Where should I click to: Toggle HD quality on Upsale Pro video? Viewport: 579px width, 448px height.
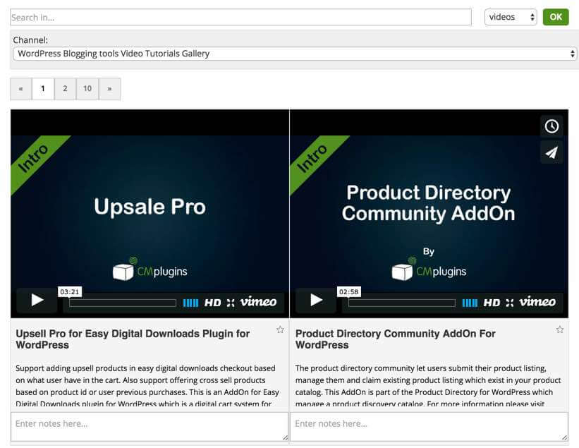click(212, 303)
